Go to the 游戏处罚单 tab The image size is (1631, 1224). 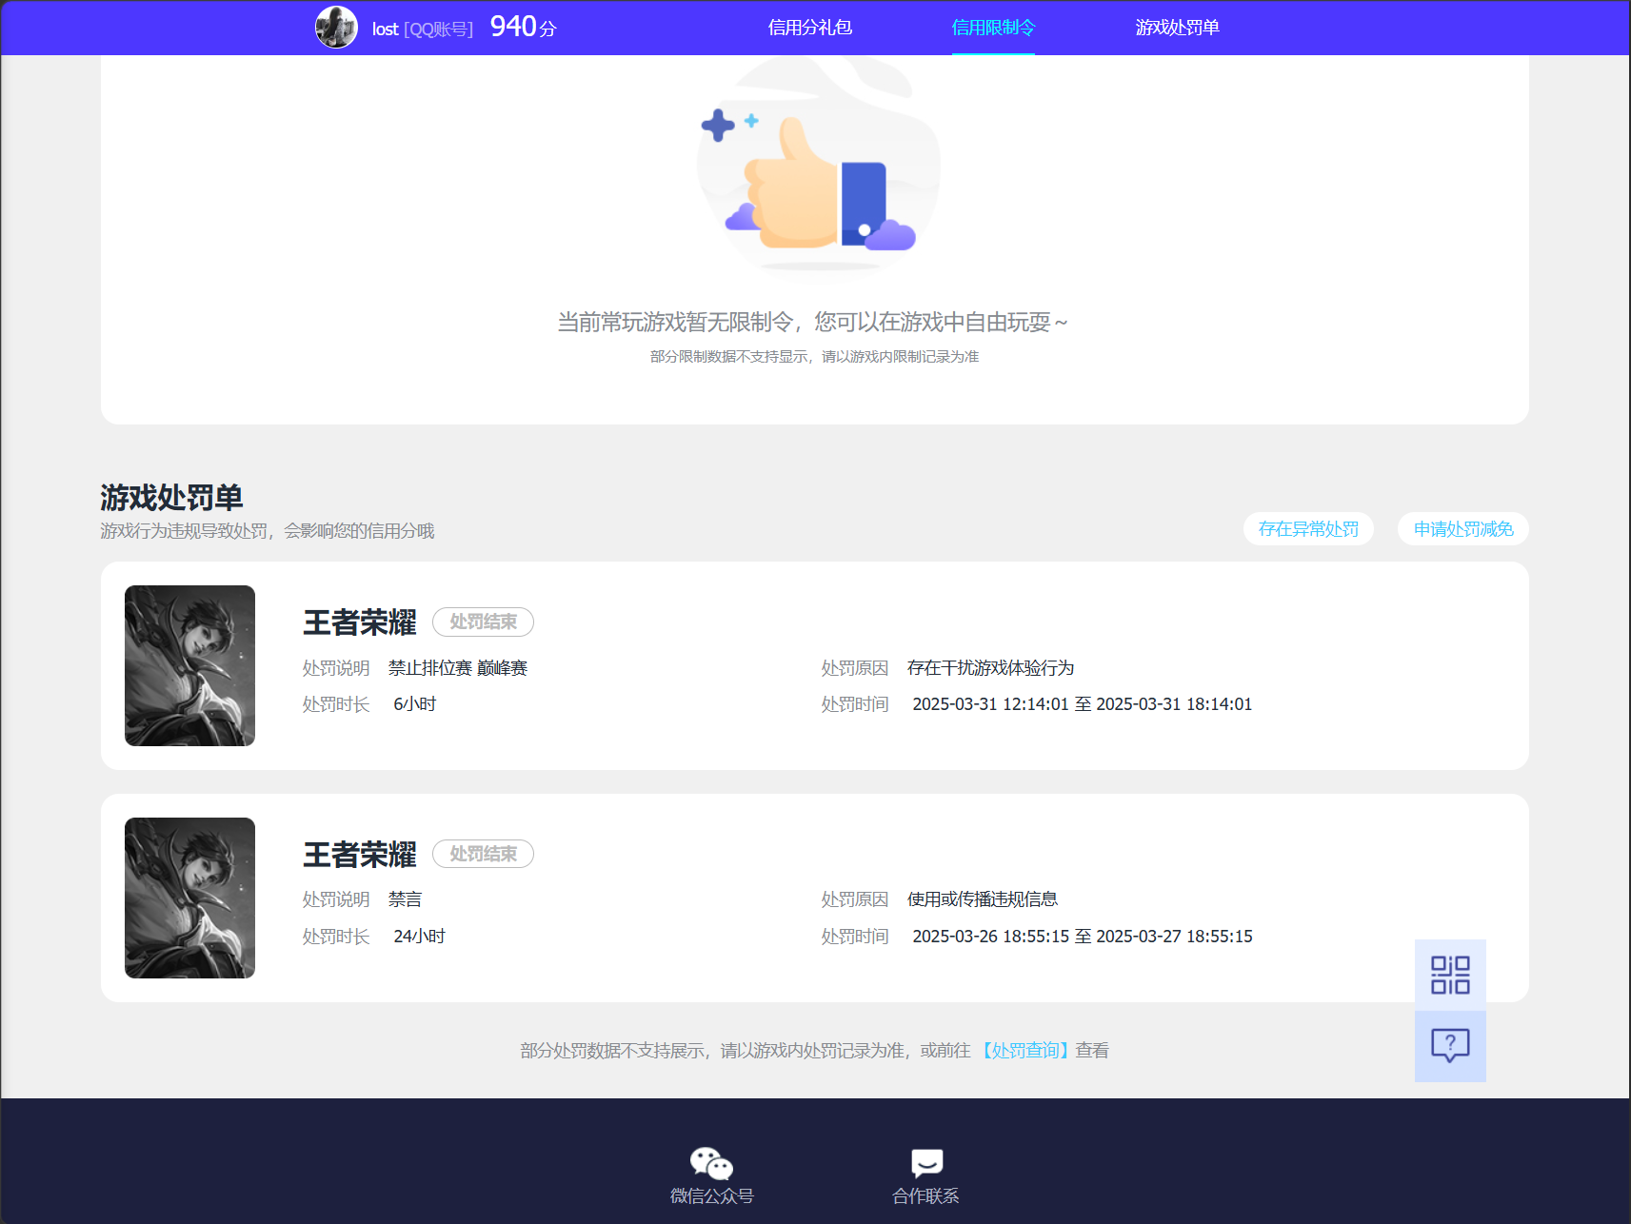coord(1177,28)
